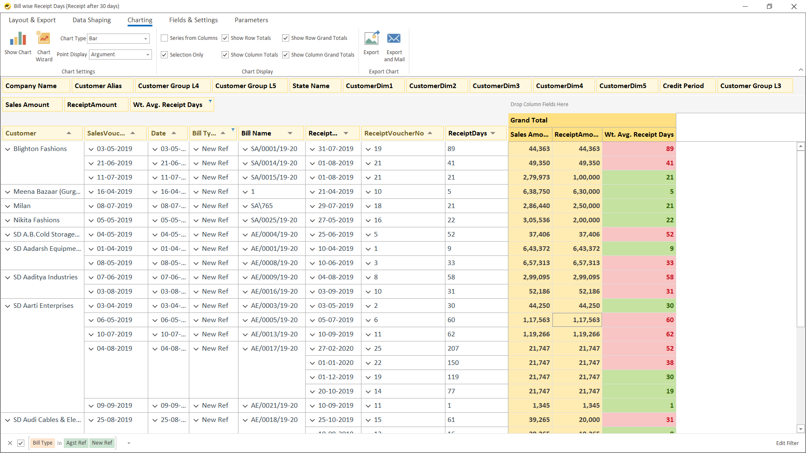
Task: Click filter icon on Wt. Avg. Receipt Days field
Action: tap(210, 101)
